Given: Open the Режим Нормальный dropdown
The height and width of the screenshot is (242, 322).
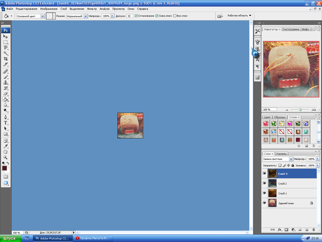Looking at the screenshot, I should coord(86,16).
